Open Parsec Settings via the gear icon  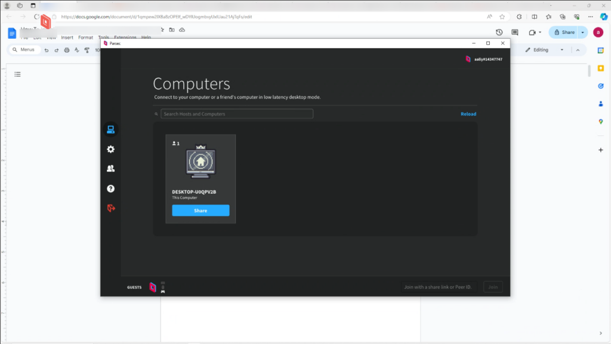coord(110,149)
